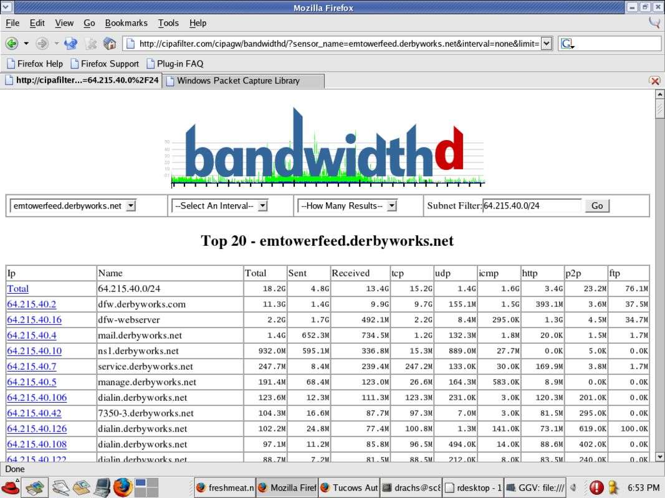Click the page scrollbar down arrow
The image size is (665, 498).
pos(659,456)
